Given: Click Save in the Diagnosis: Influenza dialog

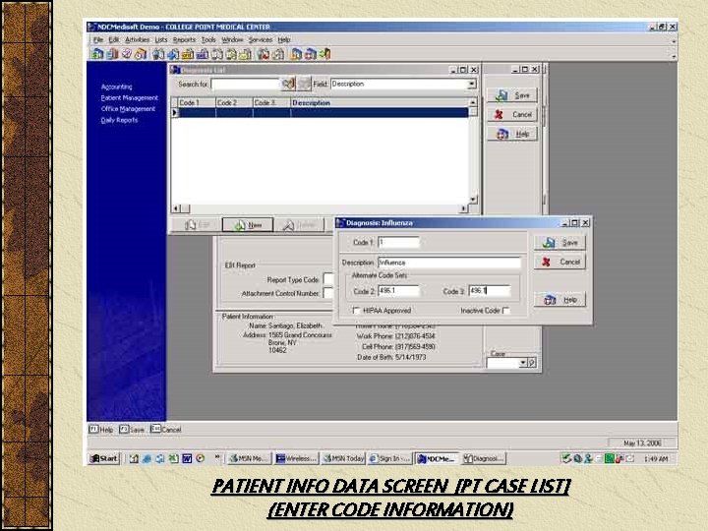Looking at the screenshot, I should click(x=560, y=243).
